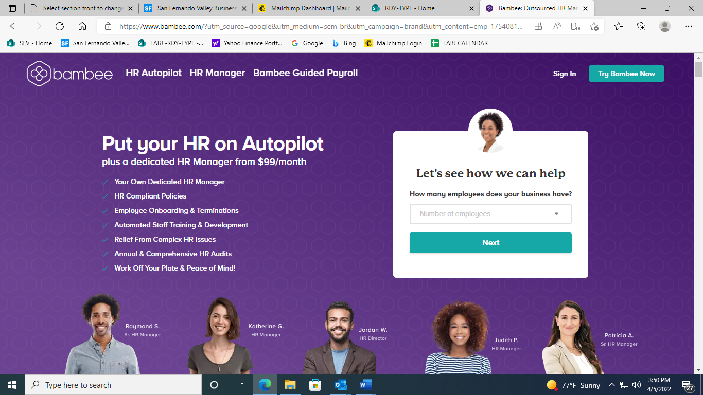
Task: Open Bambee Guided Payroll menu item
Action: [x=305, y=73]
